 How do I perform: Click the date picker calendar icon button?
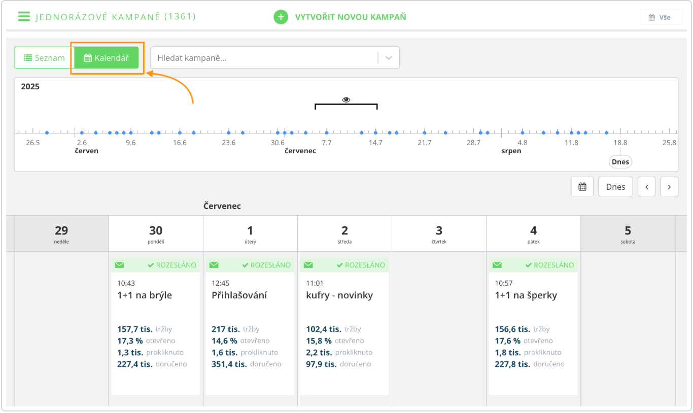[x=582, y=187]
